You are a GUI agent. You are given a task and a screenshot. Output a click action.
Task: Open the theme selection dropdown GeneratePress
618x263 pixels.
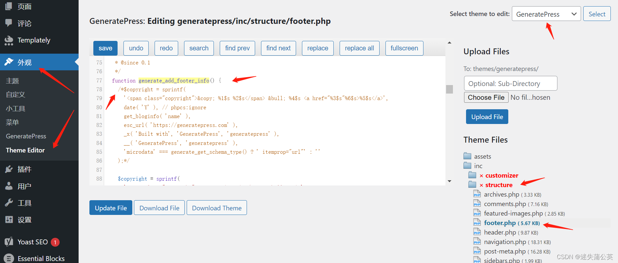click(546, 14)
